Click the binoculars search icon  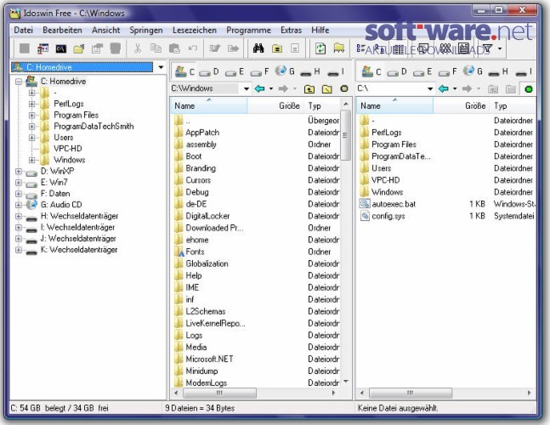coord(258,48)
